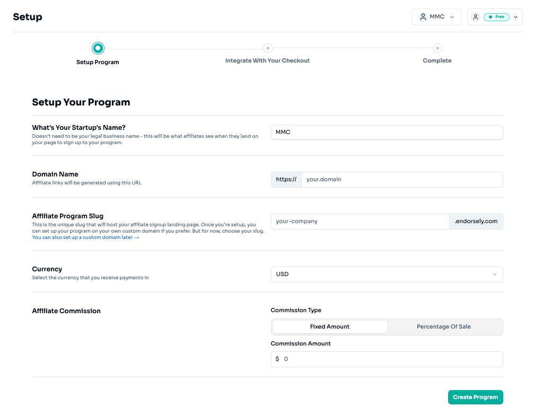Click the MMC account person icon
This screenshot has width=534, height=416.
click(423, 16)
